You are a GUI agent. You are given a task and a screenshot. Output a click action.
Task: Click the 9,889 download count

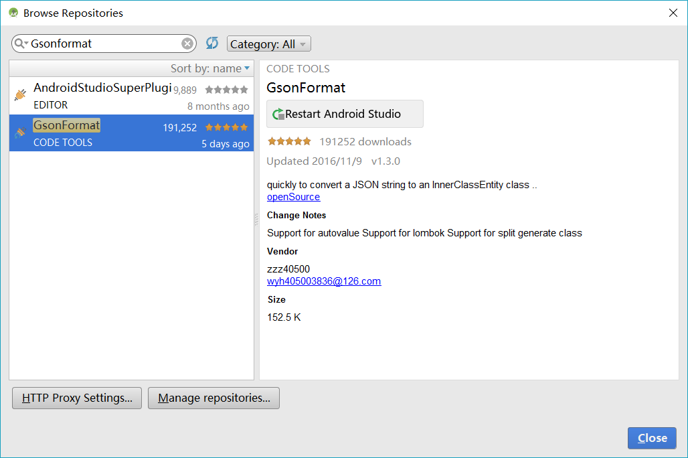click(185, 90)
